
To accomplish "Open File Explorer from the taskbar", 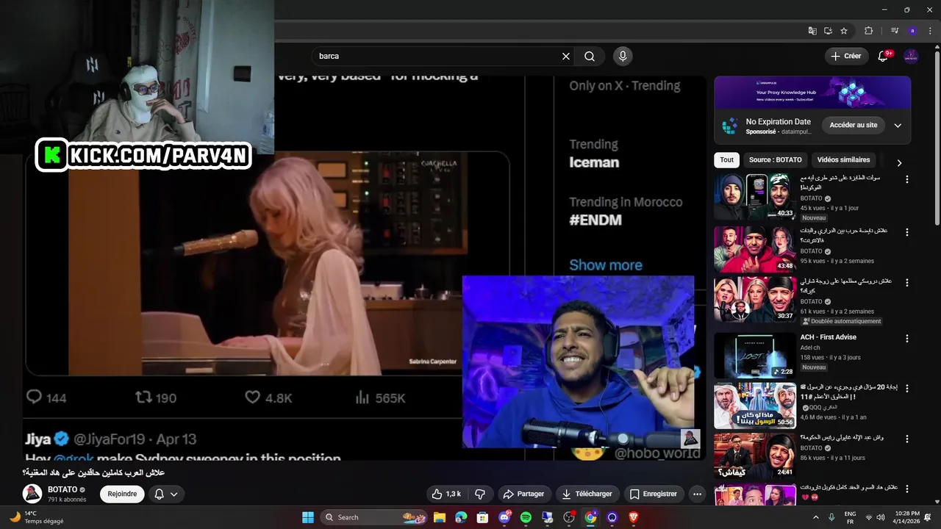I will click(x=439, y=517).
